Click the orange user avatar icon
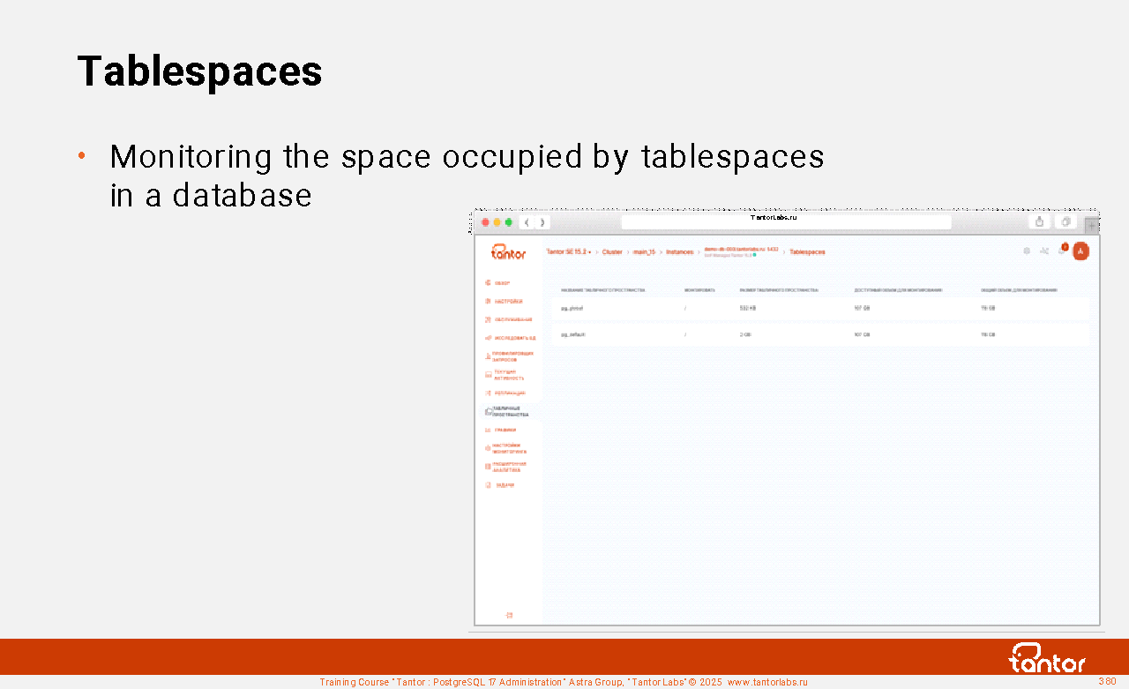Image resolution: width=1129 pixels, height=689 pixels. 1080,251
